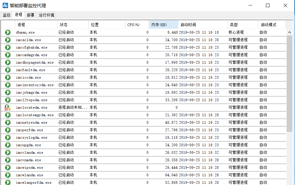Select the imccfgbakdm.exe process name

coord(32,47)
